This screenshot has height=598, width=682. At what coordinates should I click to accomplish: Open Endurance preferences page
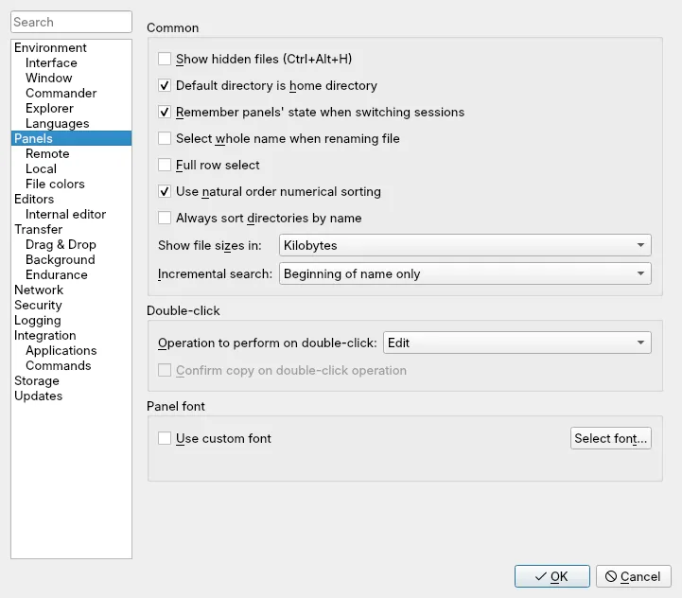(57, 274)
